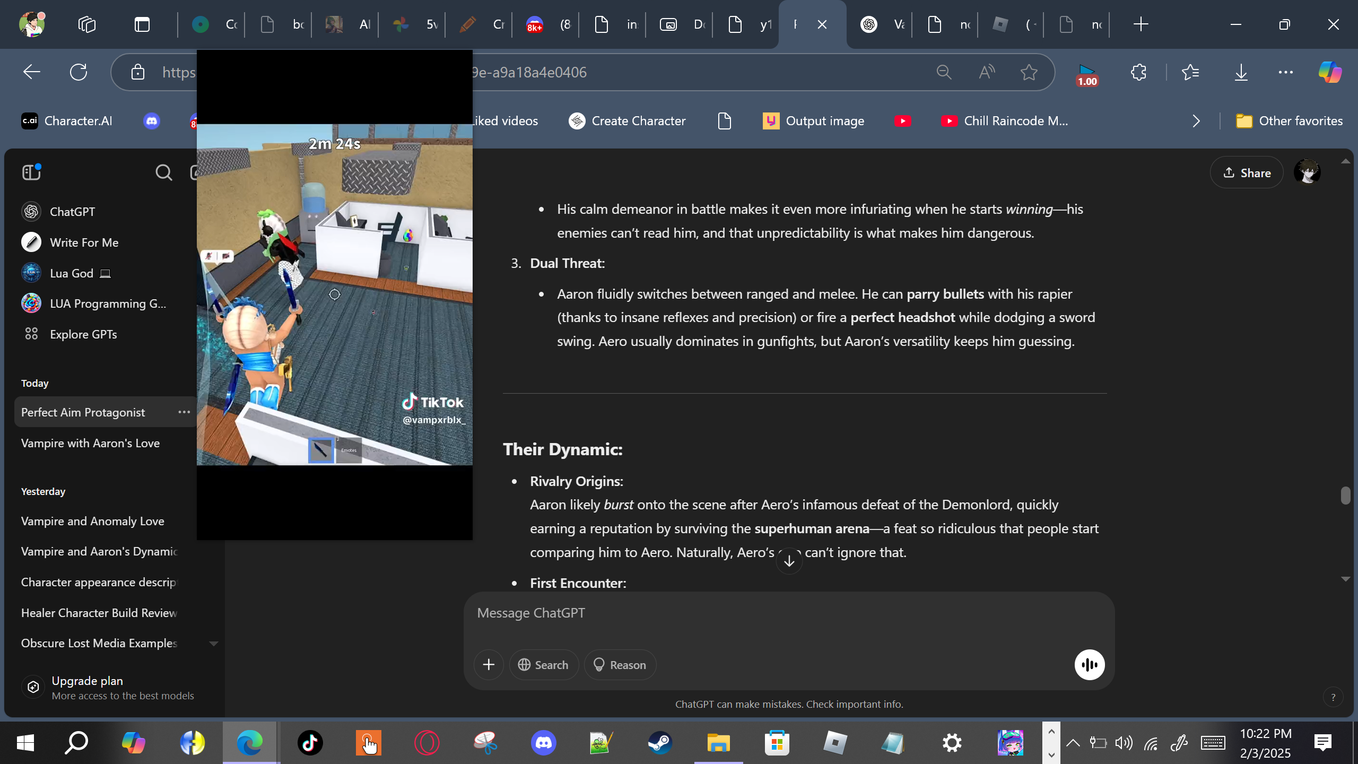Toggle the Search option in composer

(543, 665)
